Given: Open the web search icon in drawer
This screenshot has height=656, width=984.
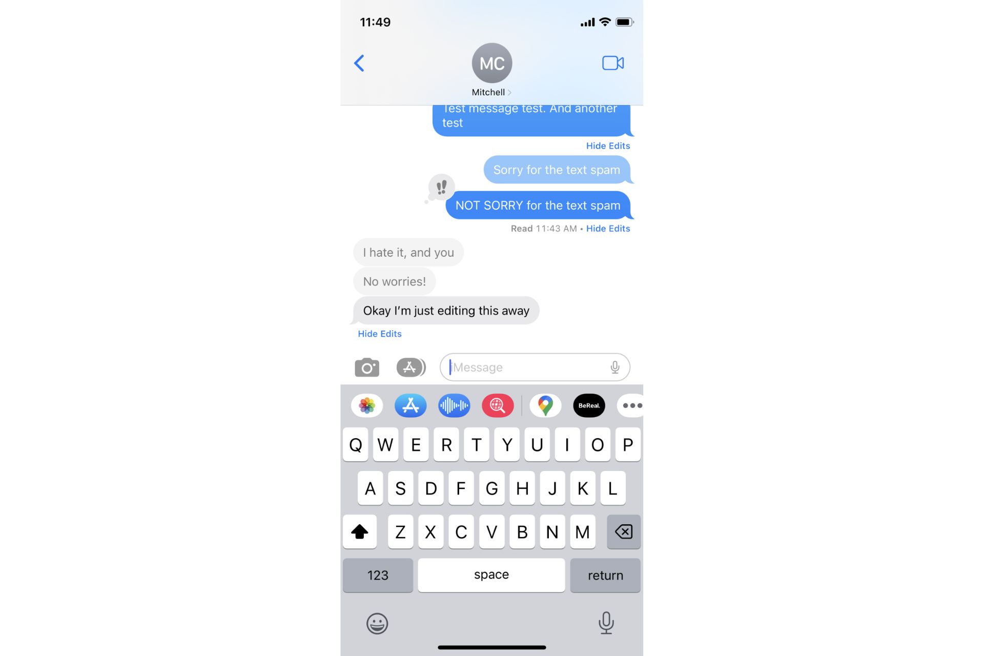Looking at the screenshot, I should [x=498, y=405].
